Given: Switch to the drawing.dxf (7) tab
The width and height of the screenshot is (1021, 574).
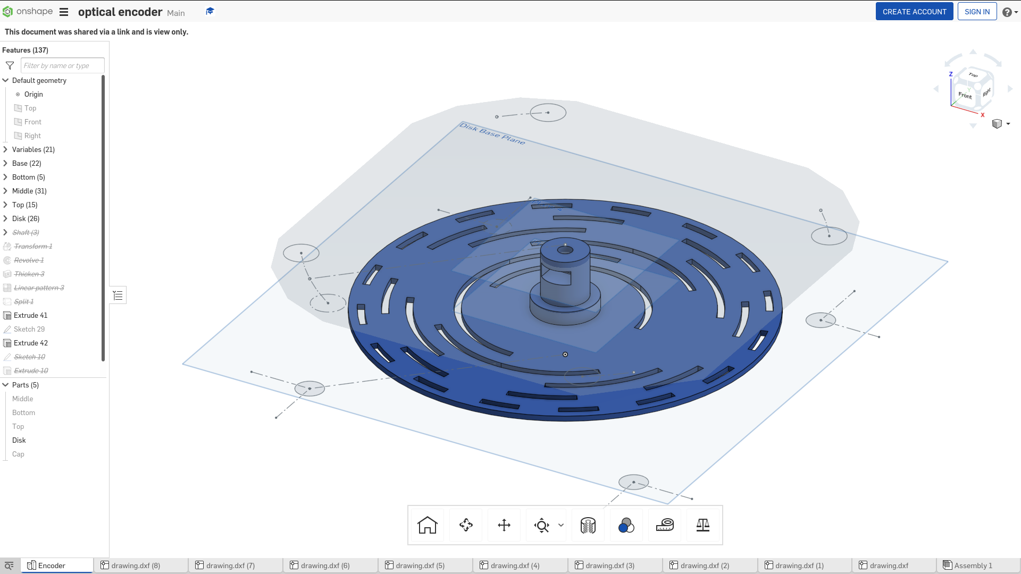Looking at the screenshot, I should pyautogui.click(x=236, y=565).
